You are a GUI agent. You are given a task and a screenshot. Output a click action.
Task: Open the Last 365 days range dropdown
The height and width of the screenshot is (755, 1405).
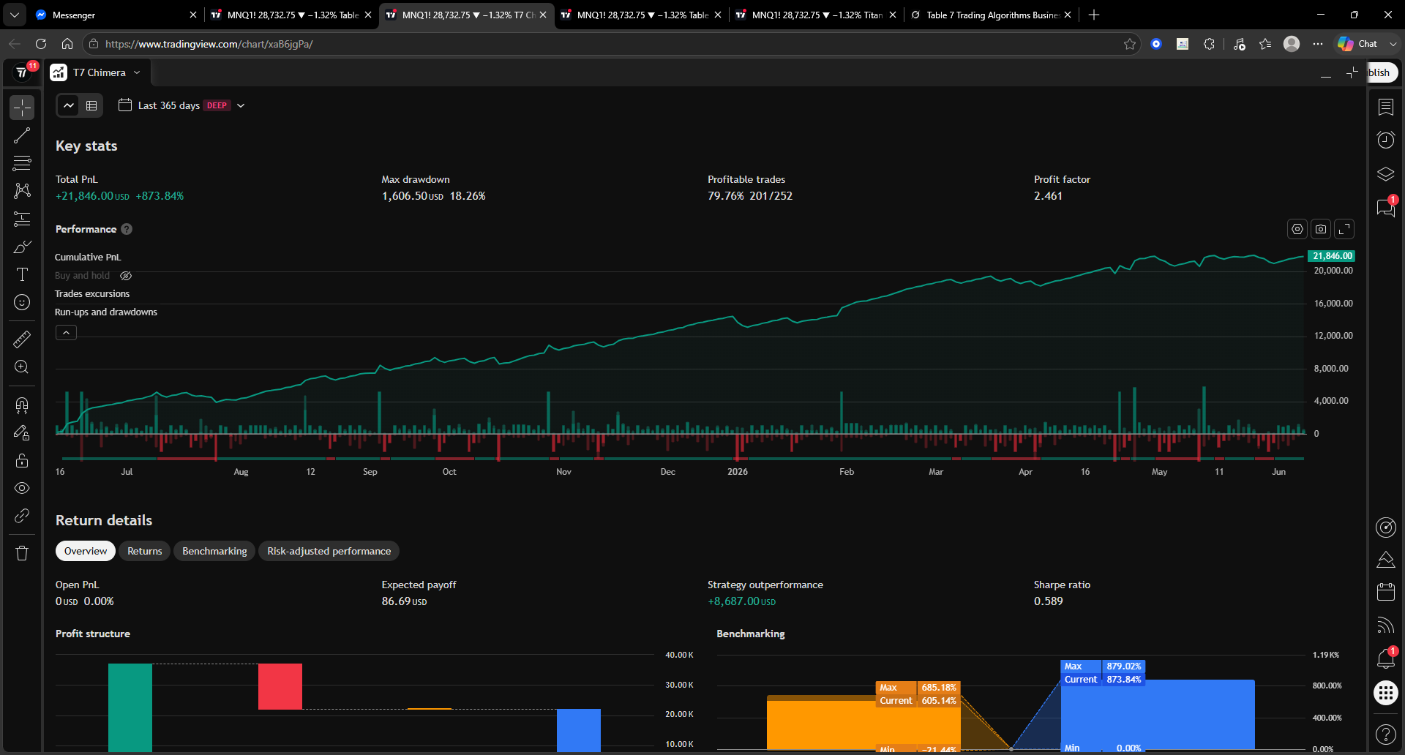(181, 105)
